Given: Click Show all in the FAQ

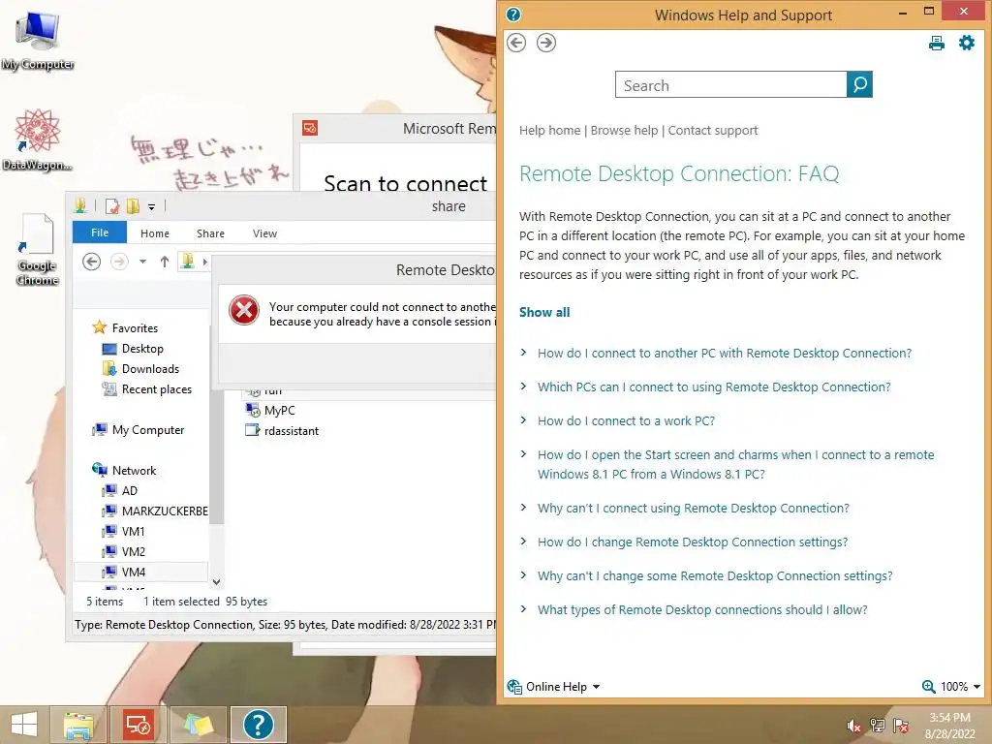Looking at the screenshot, I should [x=544, y=312].
